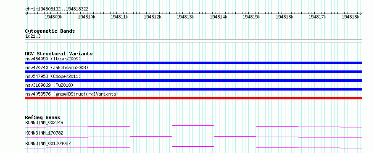The width and height of the screenshot is (374, 153).
Task: Click the left arrowhead of the ruler
Action: 26,13
